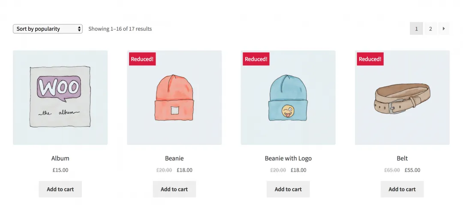Open the Album product title link
Image resolution: width=463 pixels, height=218 pixels.
60,158
